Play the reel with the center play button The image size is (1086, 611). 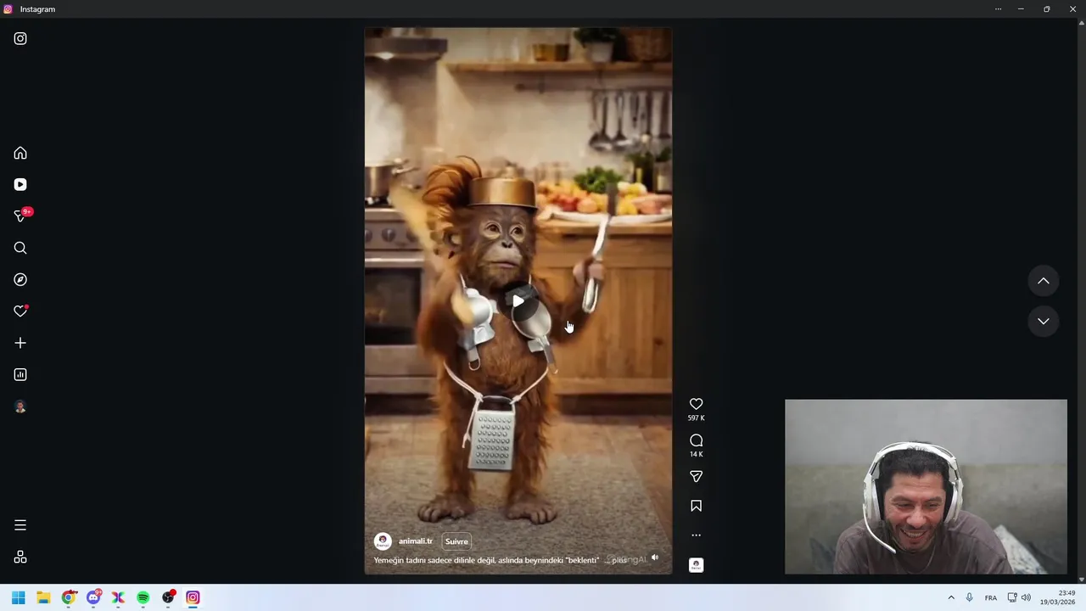(518, 300)
